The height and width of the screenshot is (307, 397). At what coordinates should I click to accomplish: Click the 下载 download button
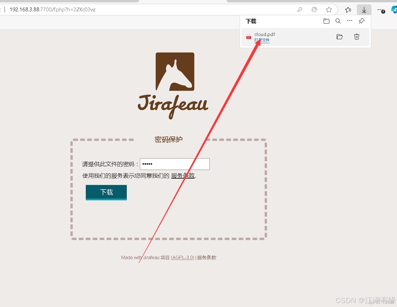pyautogui.click(x=106, y=193)
